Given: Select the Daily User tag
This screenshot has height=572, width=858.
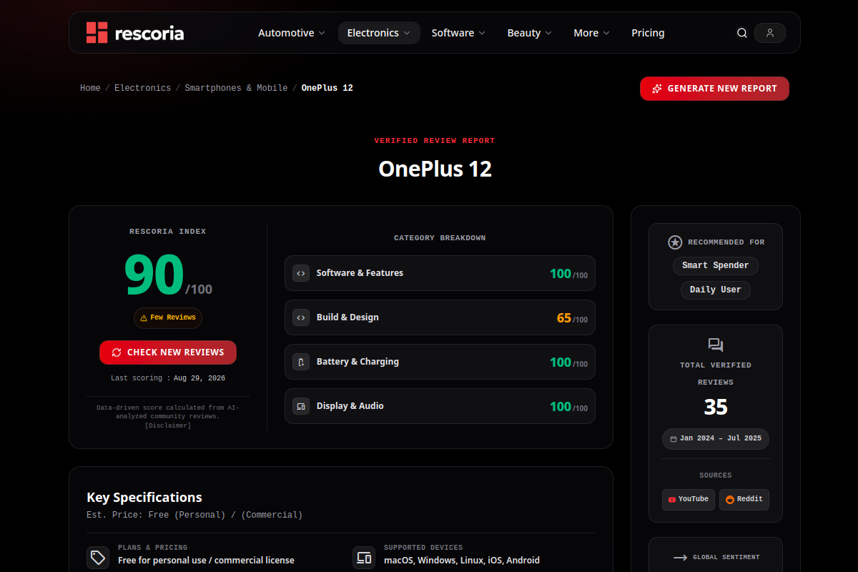Looking at the screenshot, I should 716,290.
